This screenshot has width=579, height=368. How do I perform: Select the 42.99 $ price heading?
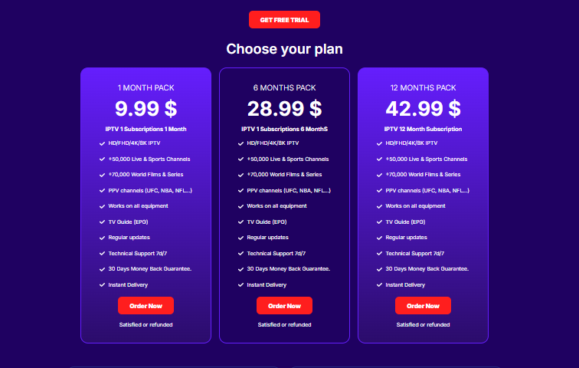point(424,109)
